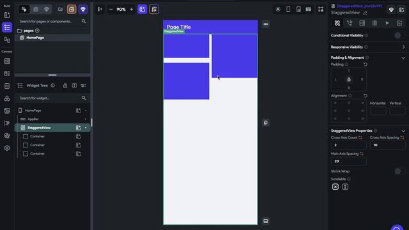Click the diamond icon in properties header
The image size is (409, 230).
tap(391, 10)
